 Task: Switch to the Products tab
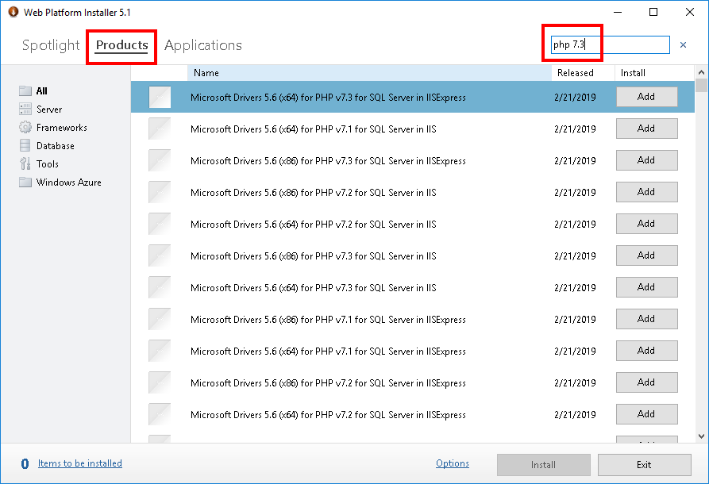(x=121, y=45)
